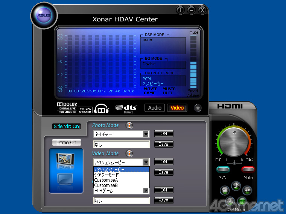Click the なし field under FPSゲーム
Image resolution: width=286 pixels, height=214 pixels.
tap(122, 200)
